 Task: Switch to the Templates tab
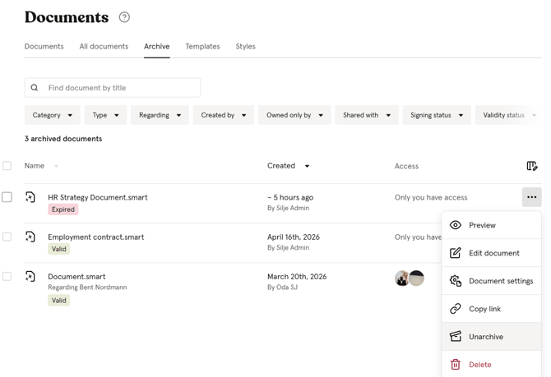[x=203, y=46]
